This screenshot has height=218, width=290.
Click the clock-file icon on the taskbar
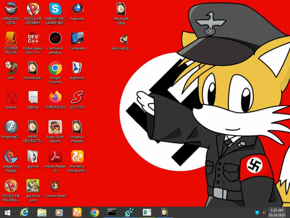(165, 212)
